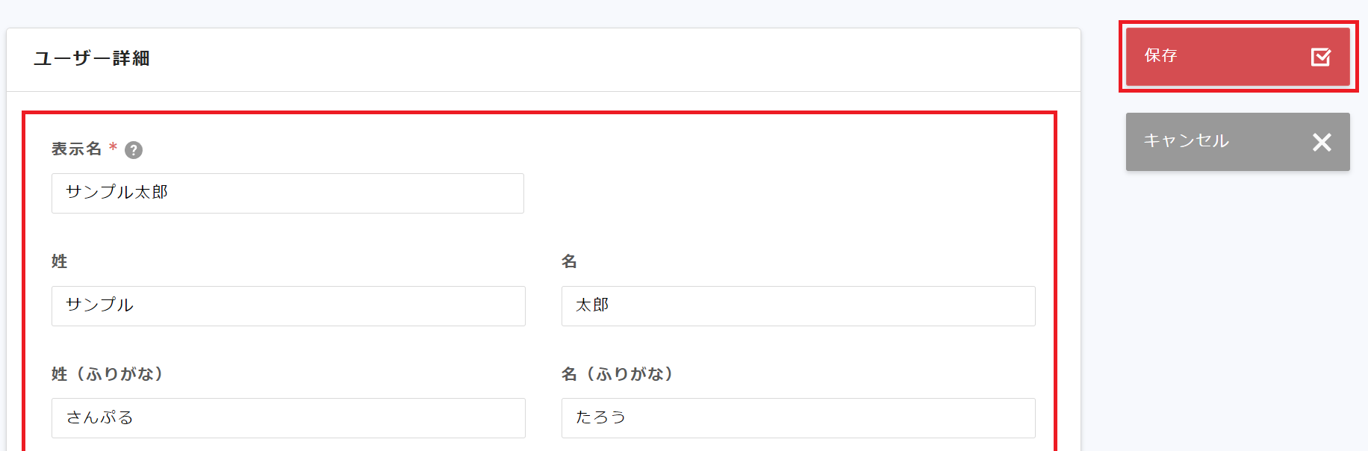Click the 名(ふりがな) label text
The width and height of the screenshot is (1368, 451).
pos(617,373)
